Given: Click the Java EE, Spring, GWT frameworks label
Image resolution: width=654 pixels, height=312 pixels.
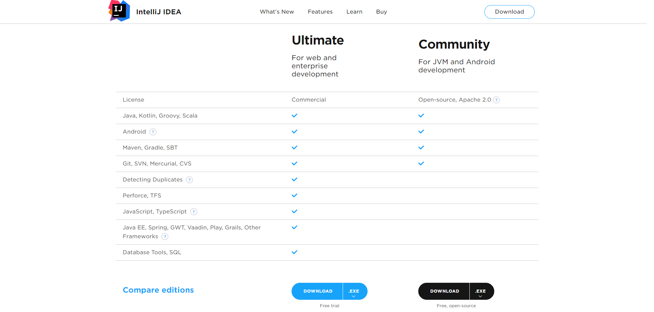Looking at the screenshot, I should 192,232.
